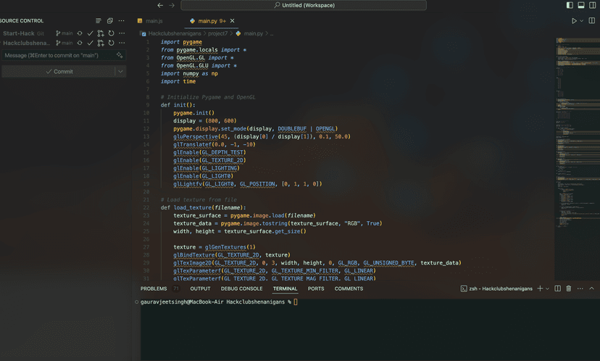Click the commit checkmark icon for Start-Hack
This screenshot has width=600, height=361.
pyautogui.click(x=91, y=33)
